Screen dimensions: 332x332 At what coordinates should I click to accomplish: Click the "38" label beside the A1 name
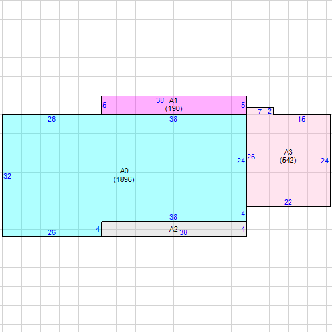tap(160, 100)
